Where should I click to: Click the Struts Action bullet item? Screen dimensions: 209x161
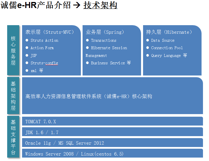44,40
